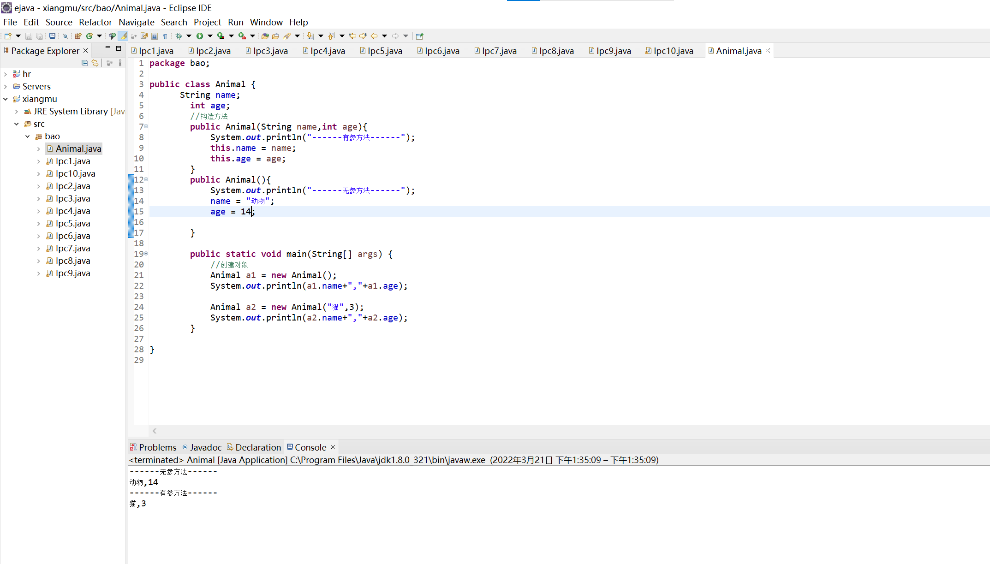Toggle Mark Occurrences highlighter button

(123, 36)
